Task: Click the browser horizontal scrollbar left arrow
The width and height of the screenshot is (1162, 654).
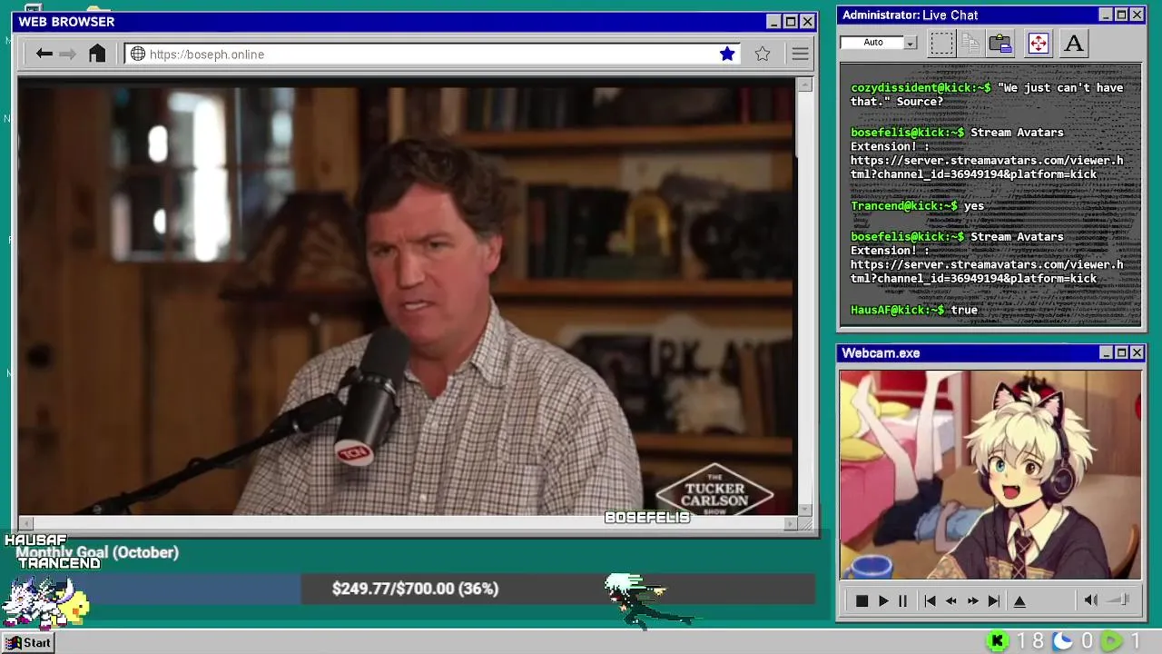Action: pyautogui.click(x=25, y=523)
